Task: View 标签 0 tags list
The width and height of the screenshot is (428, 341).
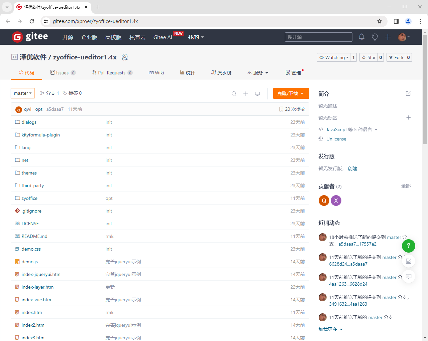Action: click(x=72, y=93)
